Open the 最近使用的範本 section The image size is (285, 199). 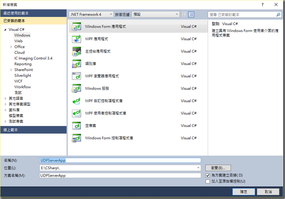tap(33, 13)
